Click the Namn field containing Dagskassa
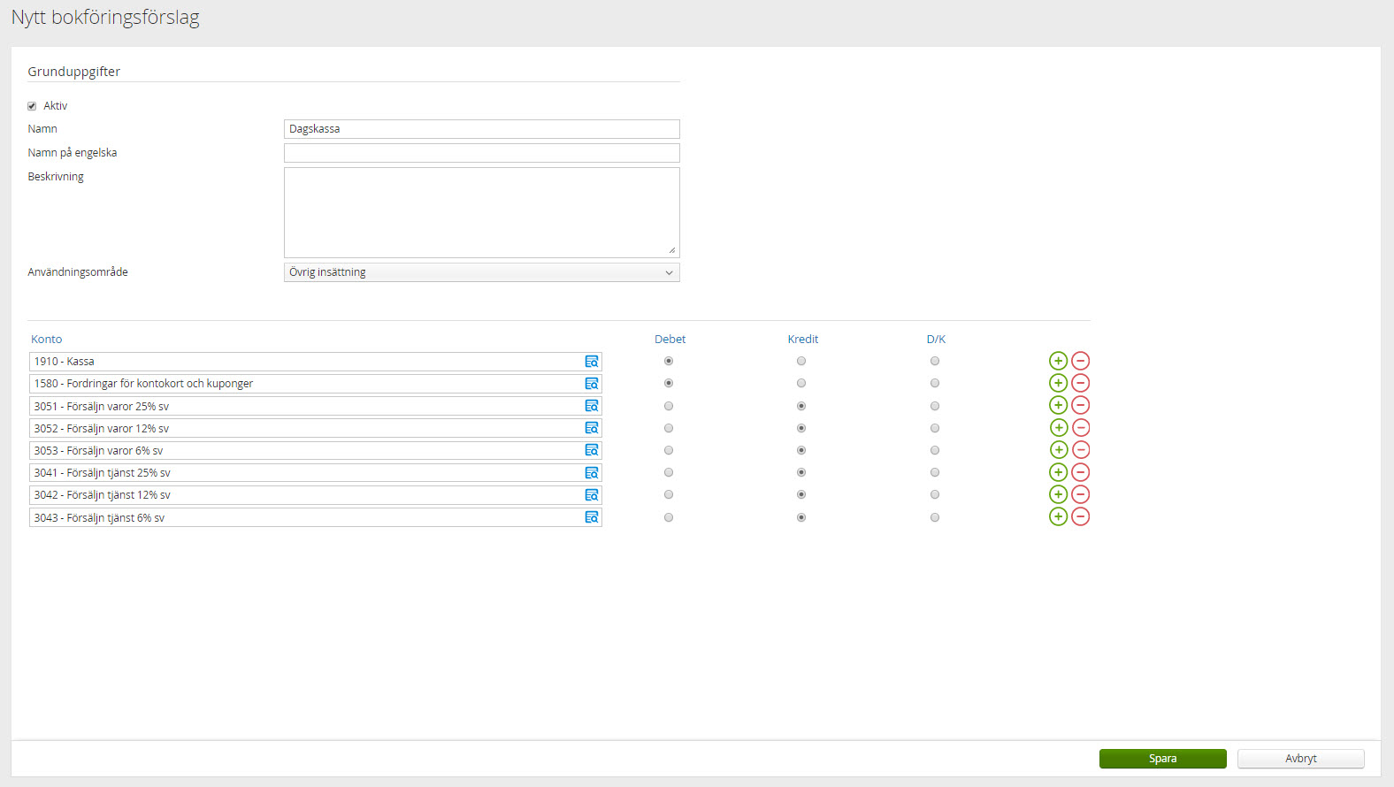 tap(481, 129)
